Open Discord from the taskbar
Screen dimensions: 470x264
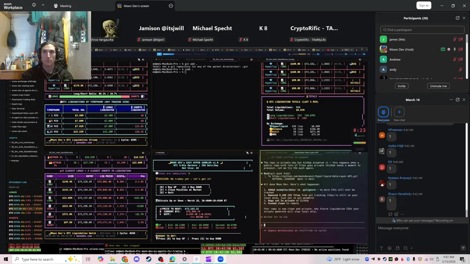pyautogui.click(x=137, y=259)
